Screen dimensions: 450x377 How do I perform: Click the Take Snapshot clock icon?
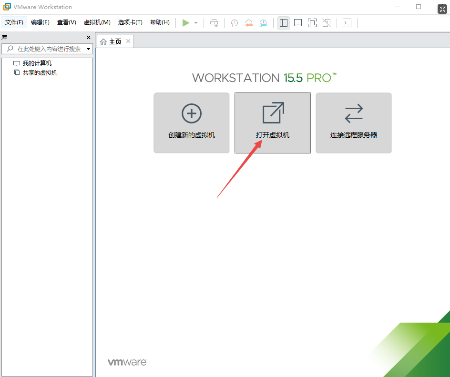[x=234, y=23]
